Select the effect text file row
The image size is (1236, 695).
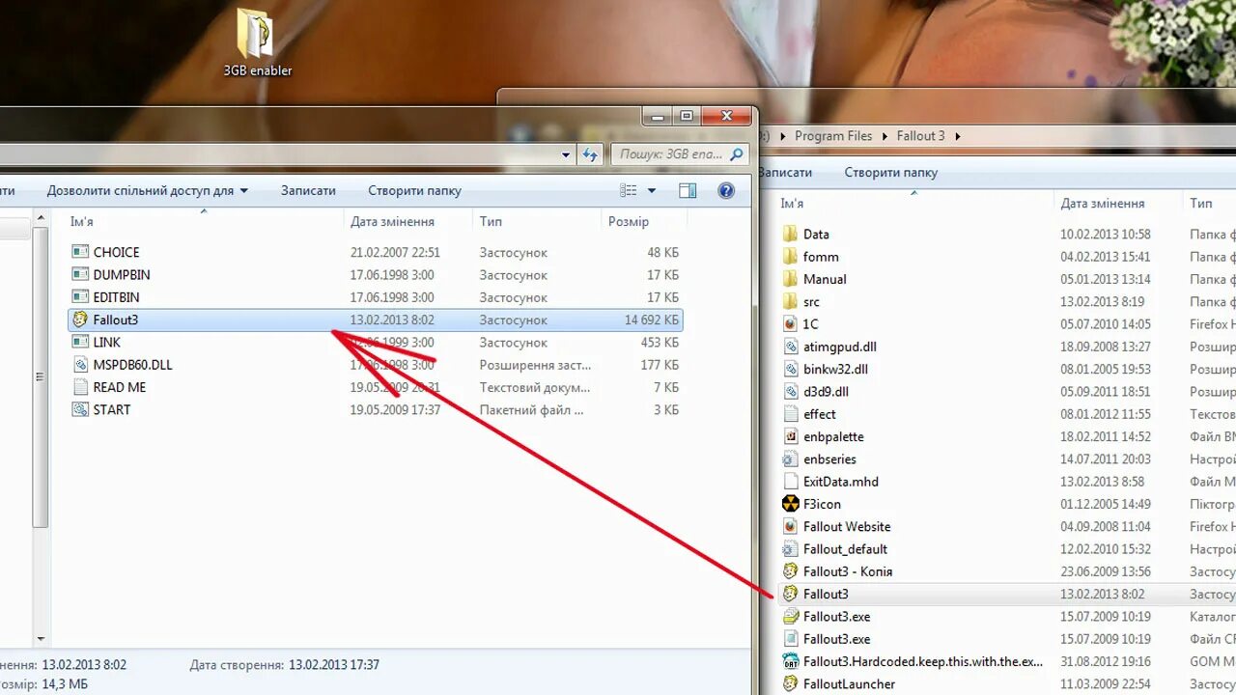[x=1006, y=414]
